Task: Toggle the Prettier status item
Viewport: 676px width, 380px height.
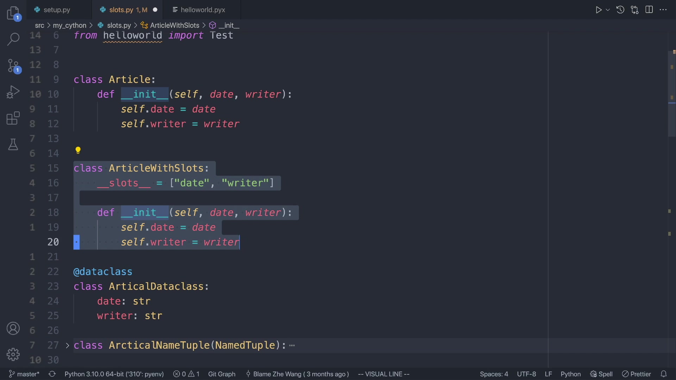Action: tap(637, 374)
